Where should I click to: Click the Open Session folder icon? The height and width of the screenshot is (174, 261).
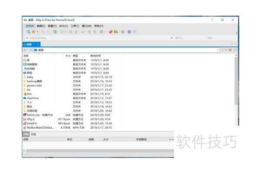(x=33, y=32)
